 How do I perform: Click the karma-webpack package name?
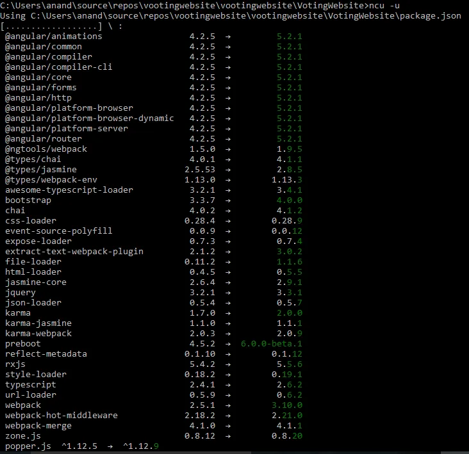click(x=38, y=333)
